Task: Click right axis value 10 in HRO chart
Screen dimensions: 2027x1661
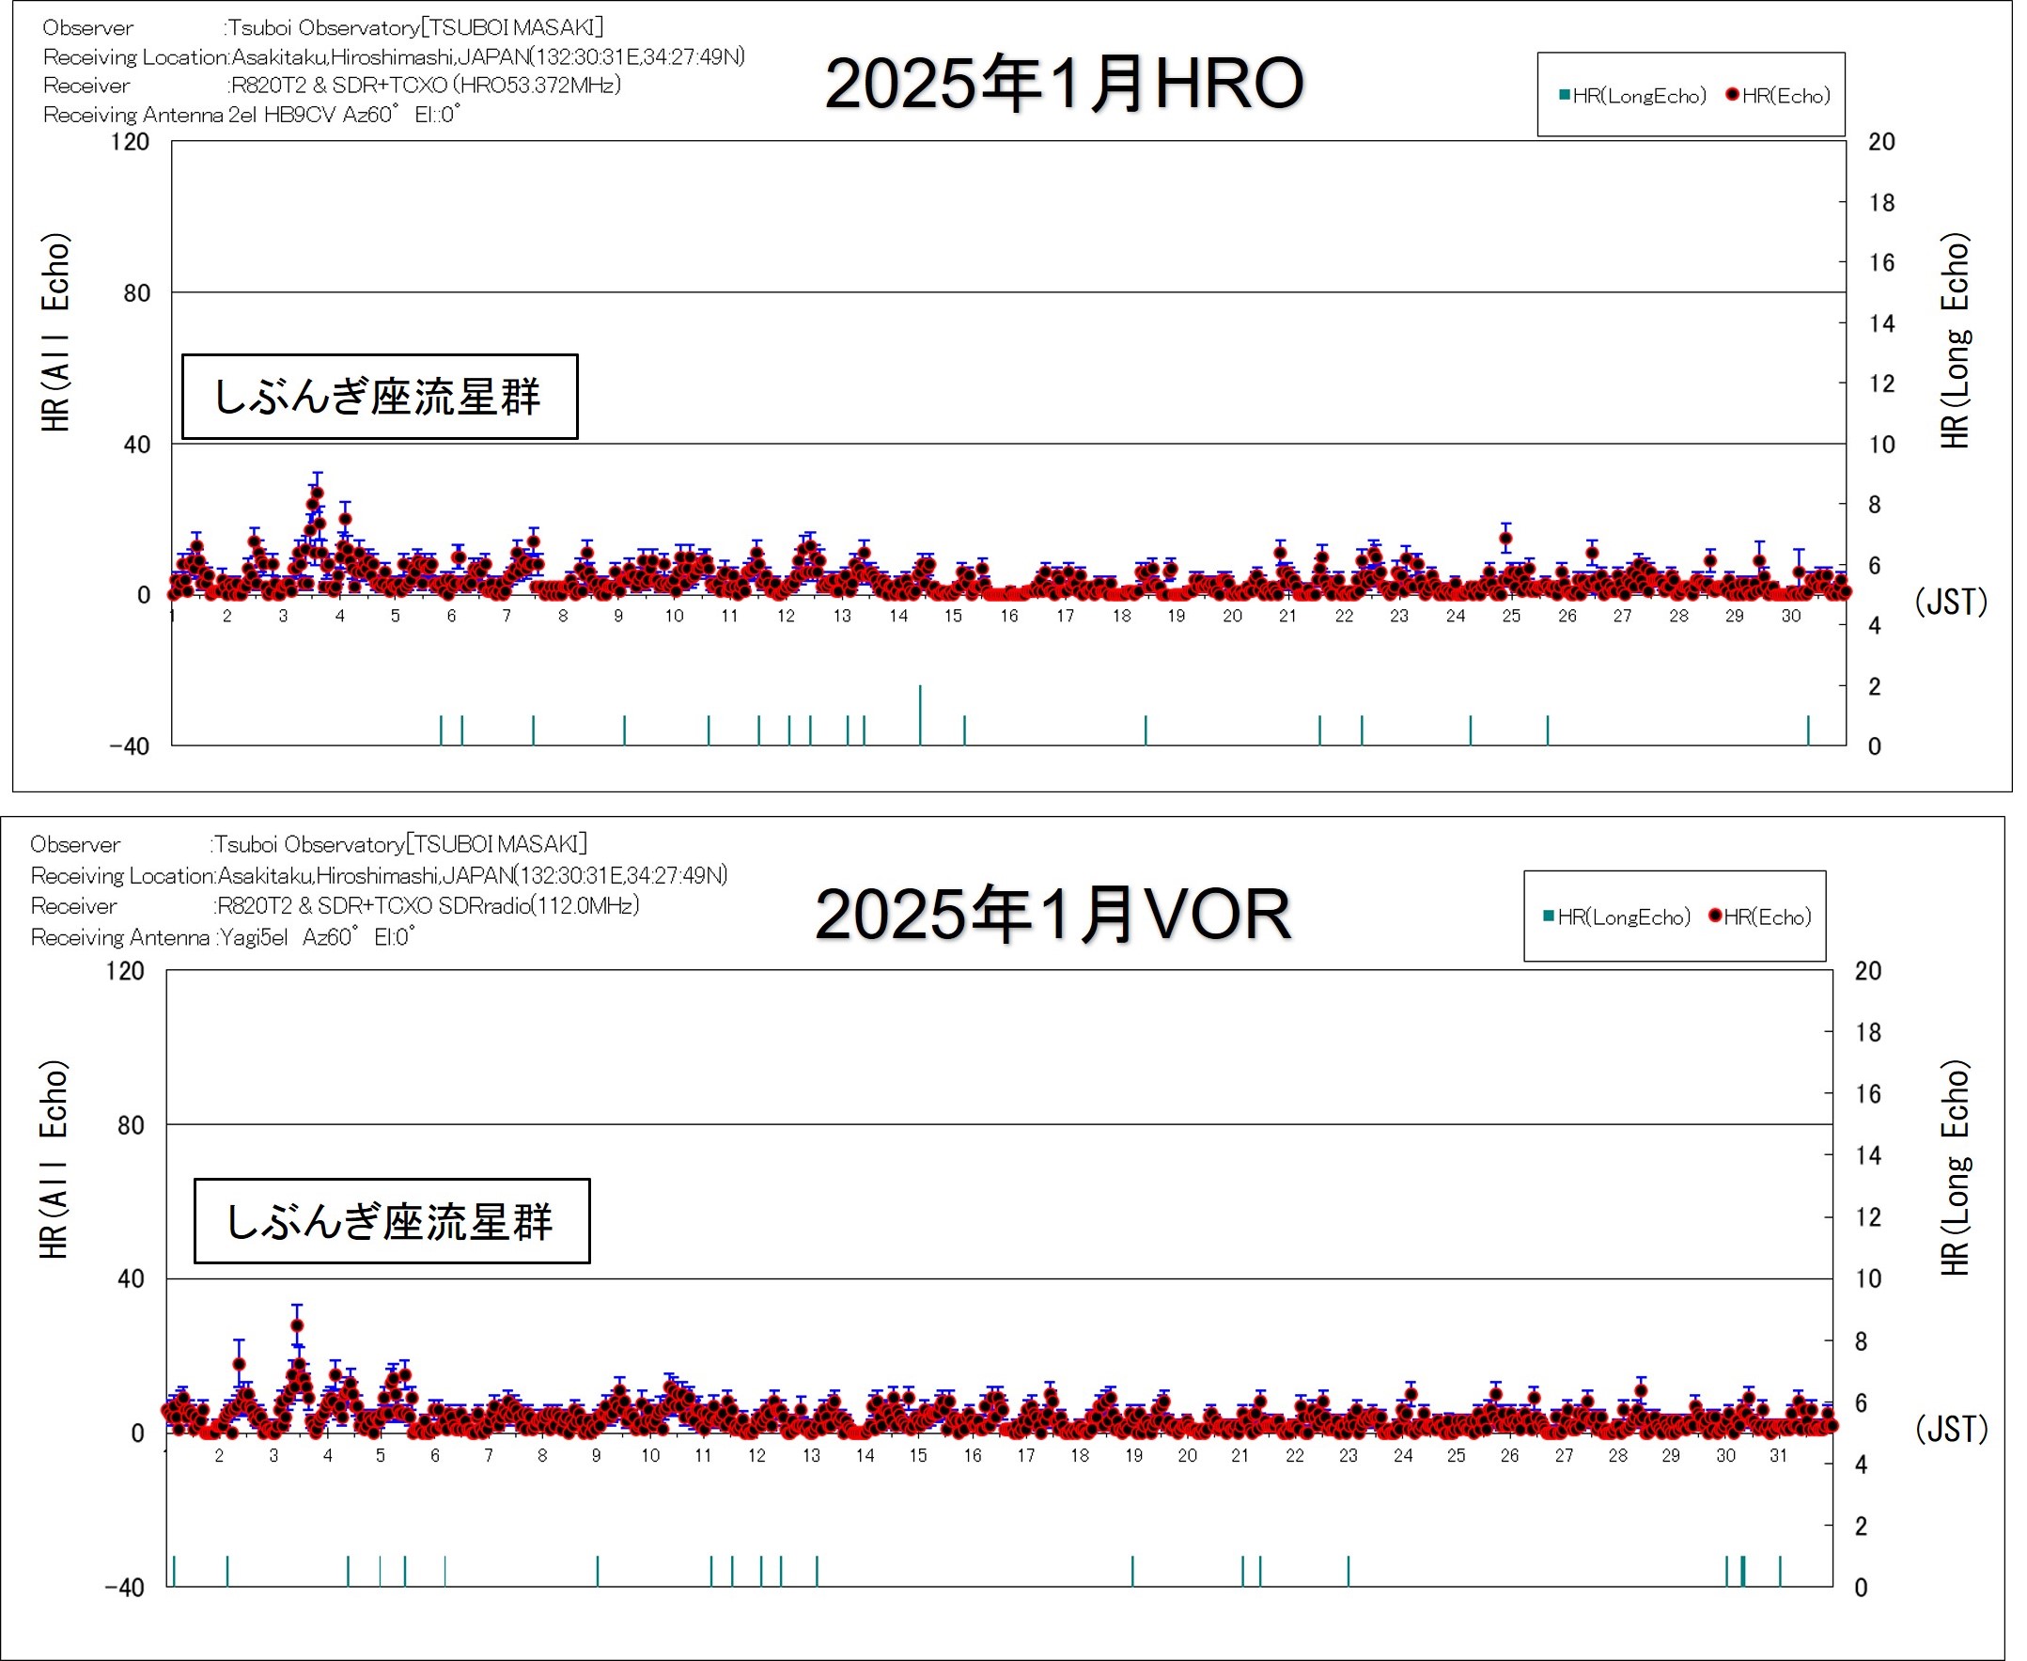Action: tap(1881, 444)
